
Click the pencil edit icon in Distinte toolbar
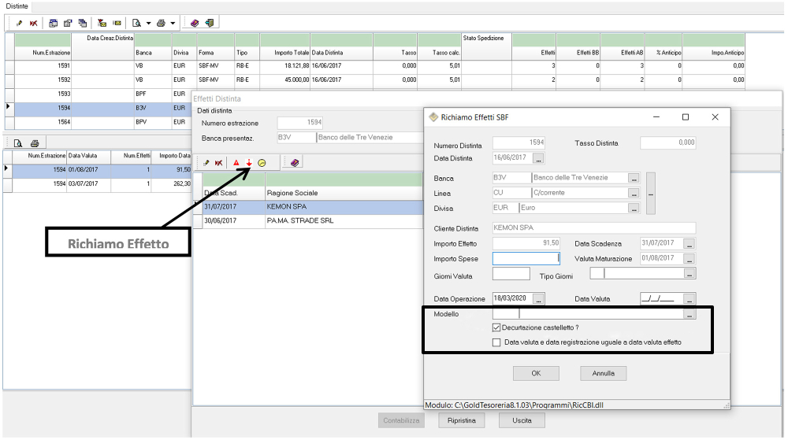pyautogui.click(x=19, y=23)
